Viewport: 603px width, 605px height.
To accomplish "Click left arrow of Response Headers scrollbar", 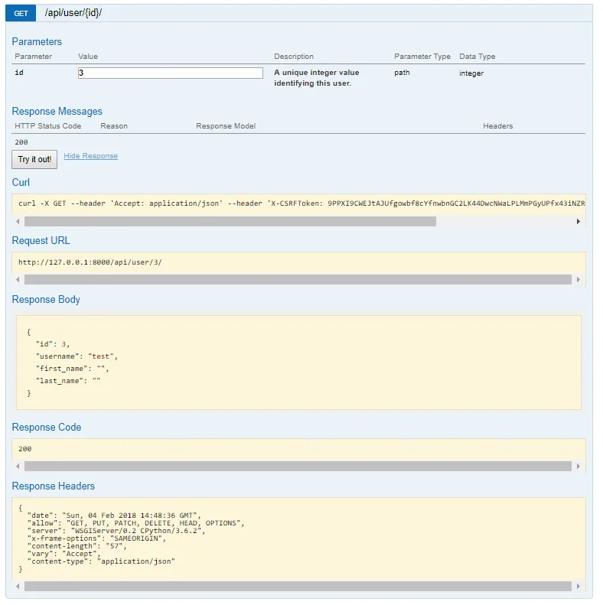I will tap(18, 587).
